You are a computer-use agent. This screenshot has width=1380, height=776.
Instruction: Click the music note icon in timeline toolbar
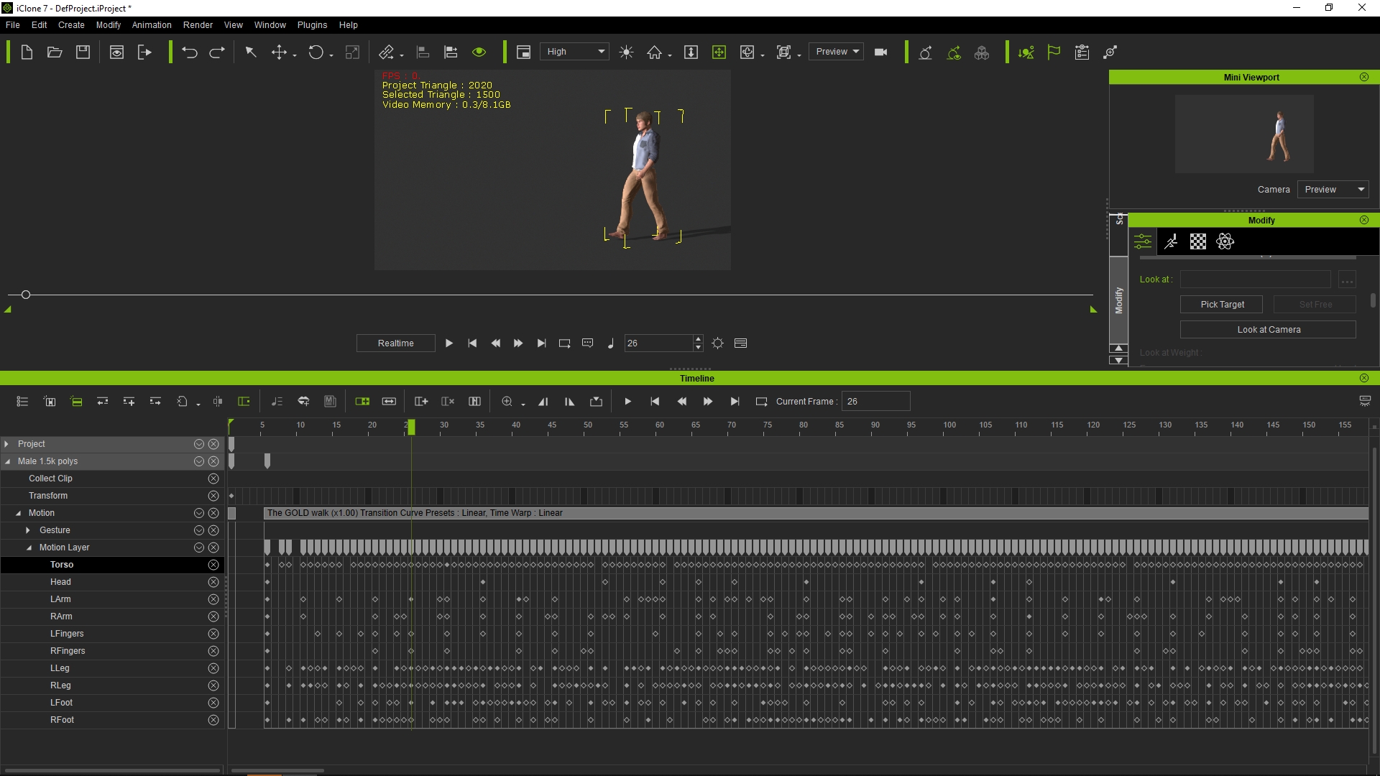point(277,402)
